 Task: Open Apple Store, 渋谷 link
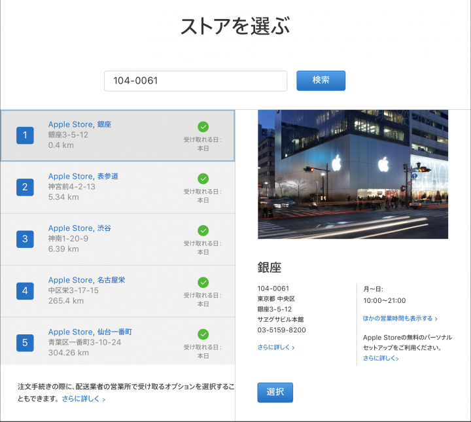[x=80, y=228]
